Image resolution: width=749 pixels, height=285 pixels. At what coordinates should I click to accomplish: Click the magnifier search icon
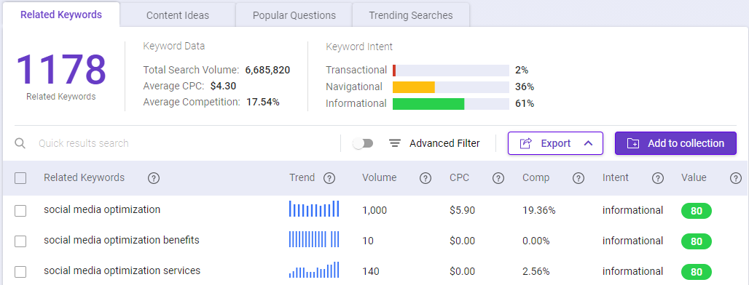pos(20,143)
